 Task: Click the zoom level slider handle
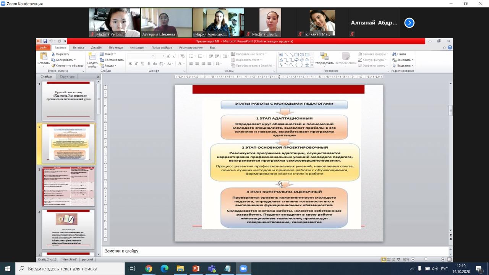pos(426,259)
